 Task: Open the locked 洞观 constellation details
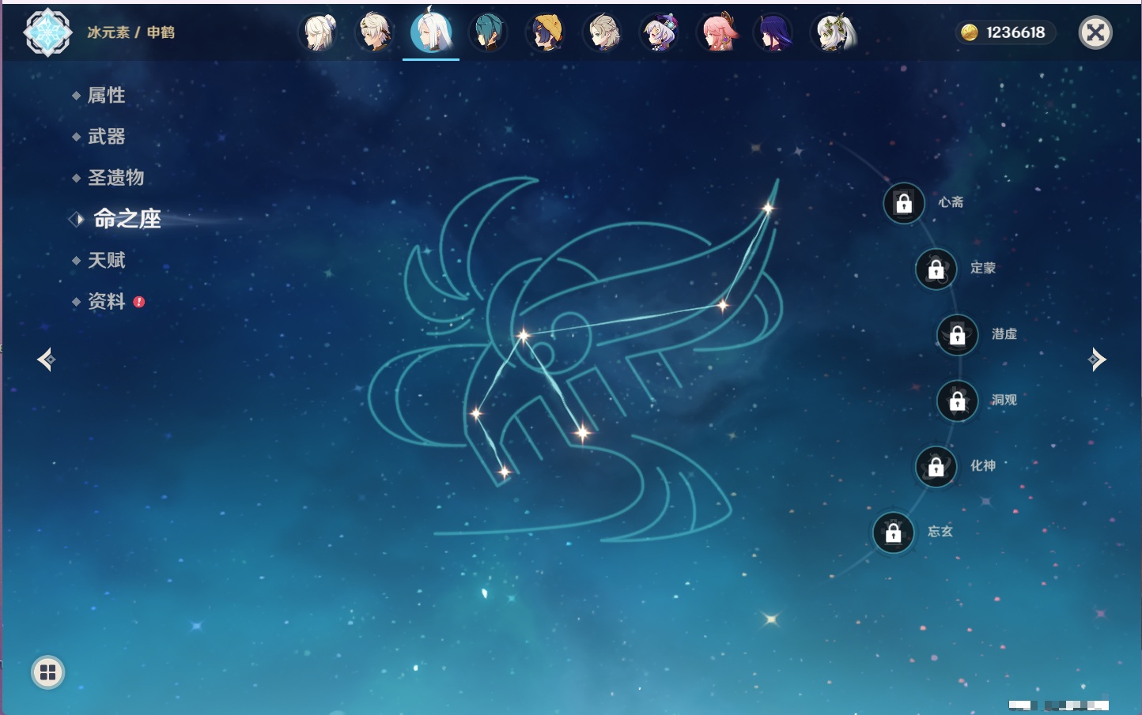click(957, 401)
